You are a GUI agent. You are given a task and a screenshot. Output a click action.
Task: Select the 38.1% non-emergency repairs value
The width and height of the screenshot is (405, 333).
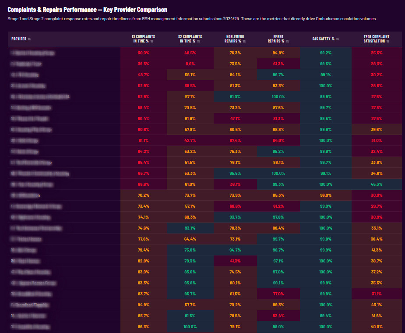235,184
